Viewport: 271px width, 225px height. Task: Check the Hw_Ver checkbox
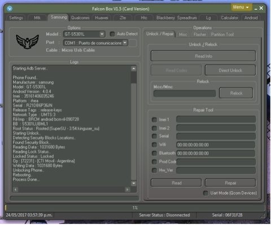click(154, 170)
